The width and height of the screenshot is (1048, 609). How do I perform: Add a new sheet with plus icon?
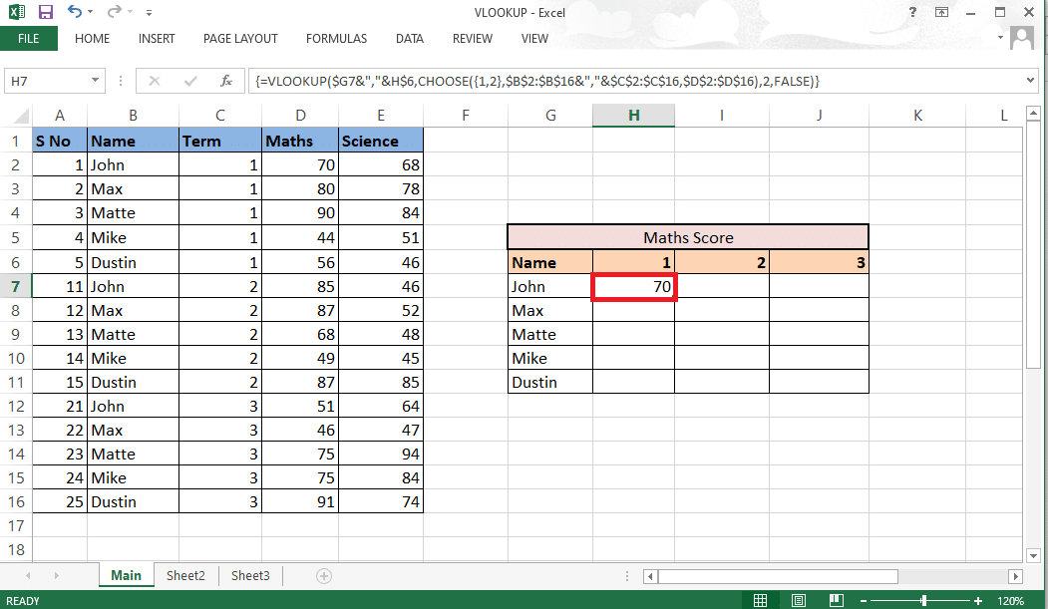click(324, 576)
